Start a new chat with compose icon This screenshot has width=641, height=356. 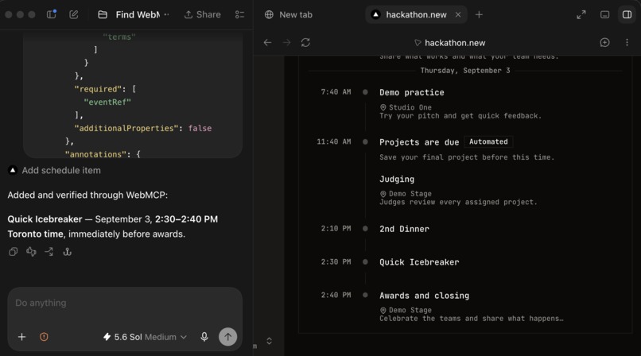tap(74, 14)
